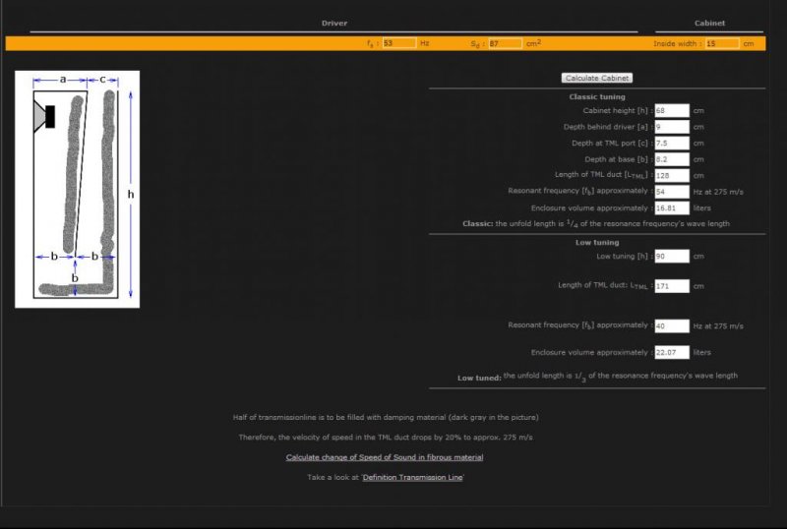Click Classic tuning TML duct length field
This screenshot has height=529, width=787.
[x=671, y=175]
